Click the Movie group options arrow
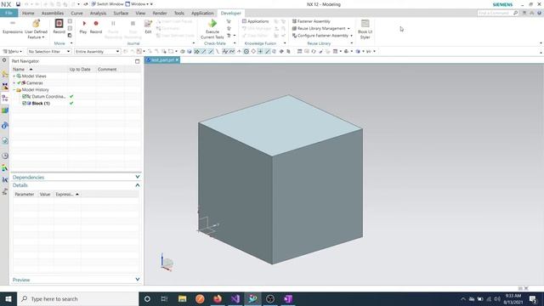Image resolution: width=544 pixels, height=306 pixels. [71, 43]
